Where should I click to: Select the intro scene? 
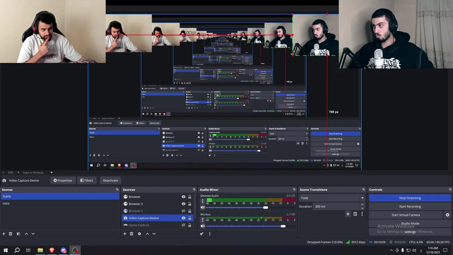(x=59, y=203)
